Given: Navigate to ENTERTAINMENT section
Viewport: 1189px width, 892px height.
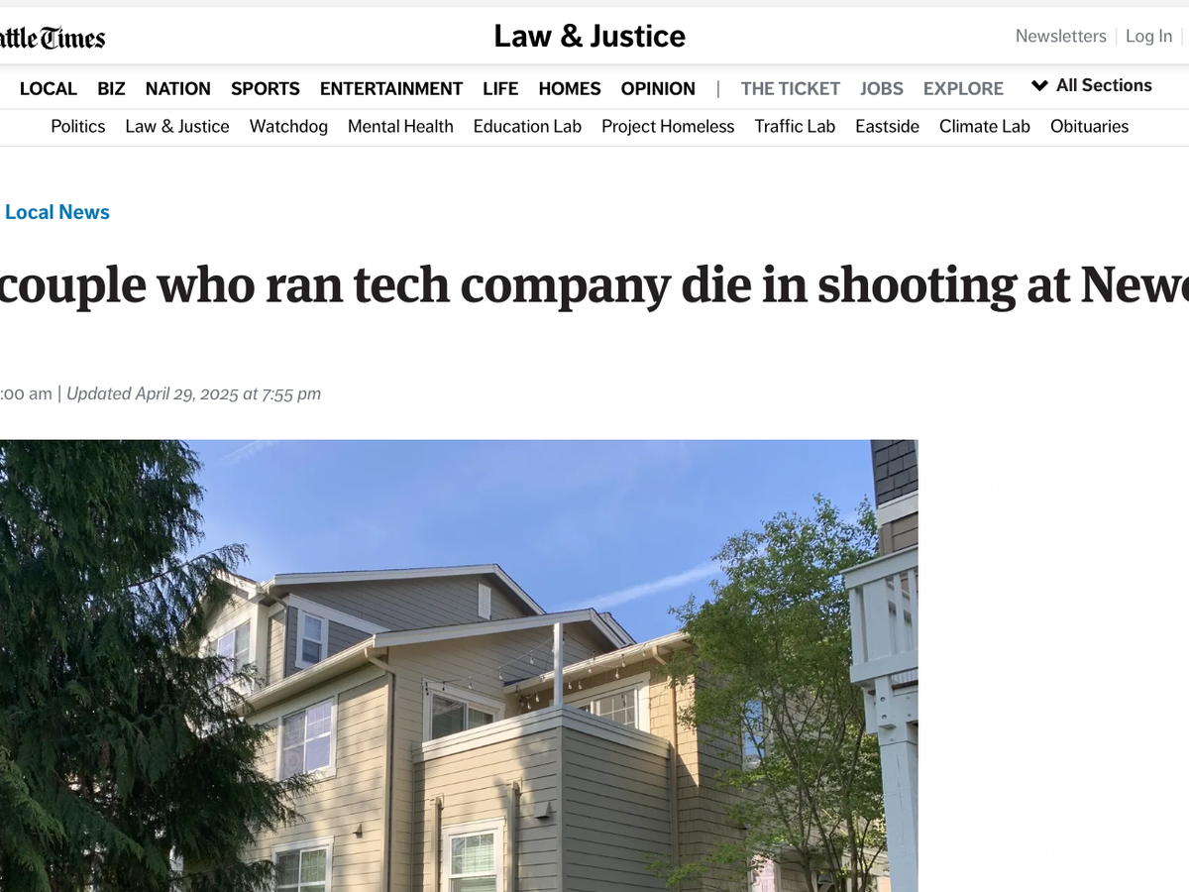Looking at the screenshot, I should [x=391, y=88].
